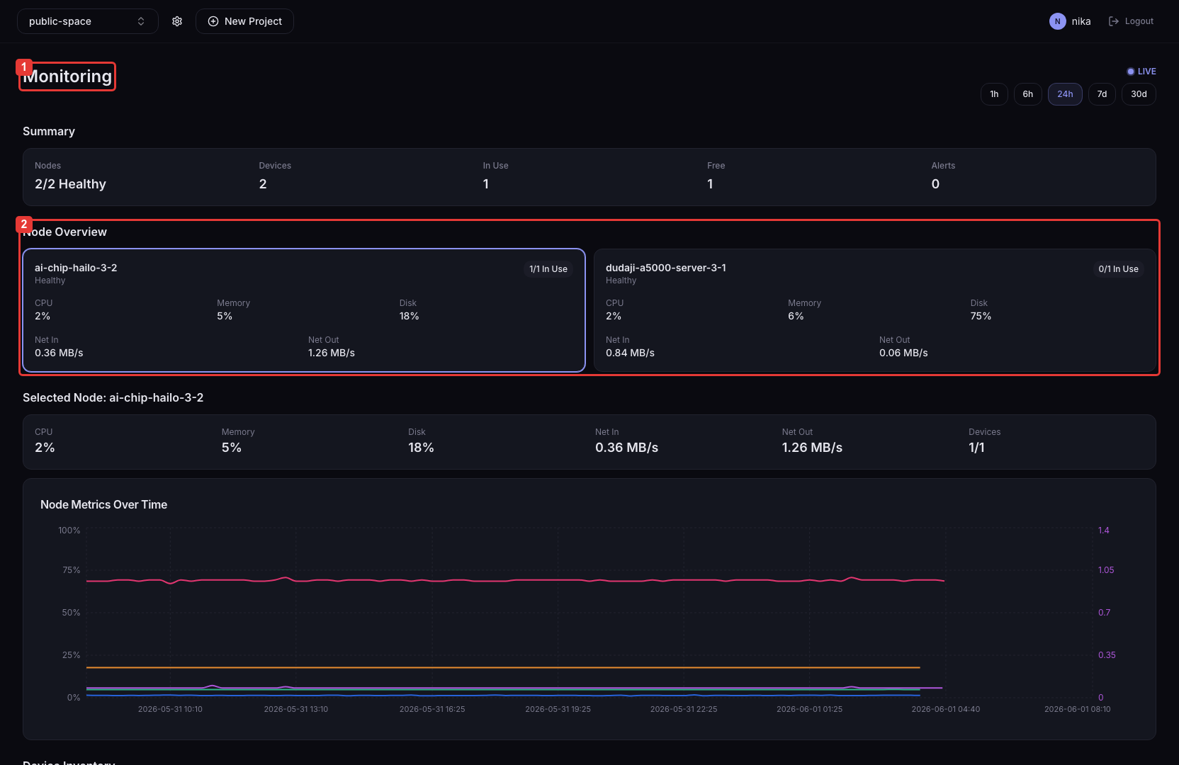Click the New Project button
The height and width of the screenshot is (765, 1179).
click(244, 21)
